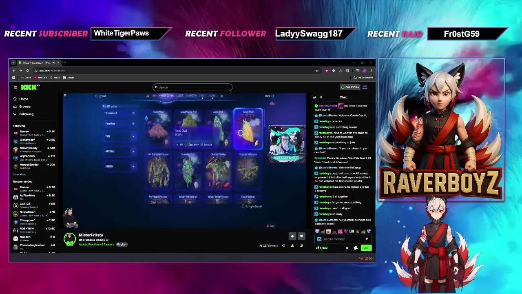Open emoji picker in chat input

[x=367, y=239]
